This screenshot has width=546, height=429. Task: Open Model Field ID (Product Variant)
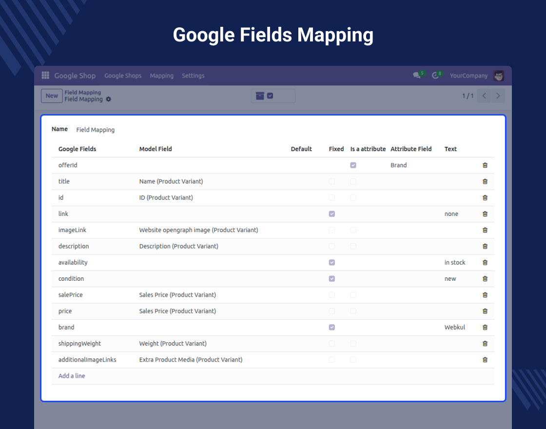pos(166,197)
